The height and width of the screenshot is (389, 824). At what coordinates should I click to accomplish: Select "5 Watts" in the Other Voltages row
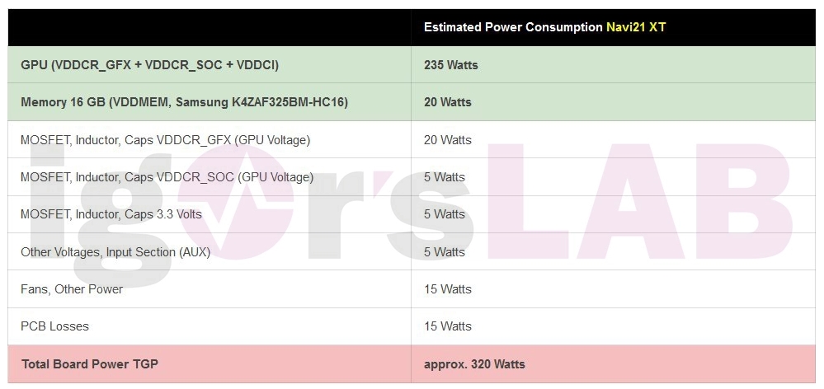coord(445,252)
